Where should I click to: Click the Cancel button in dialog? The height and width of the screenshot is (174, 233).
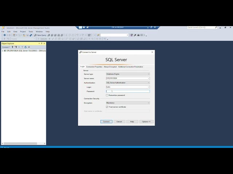tap(119, 122)
